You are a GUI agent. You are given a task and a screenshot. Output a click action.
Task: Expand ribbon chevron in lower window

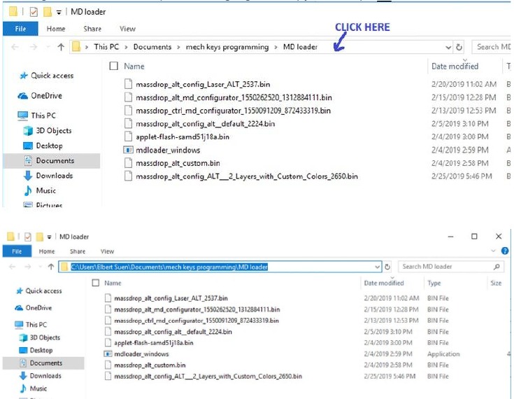pyautogui.click(x=493, y=251)
